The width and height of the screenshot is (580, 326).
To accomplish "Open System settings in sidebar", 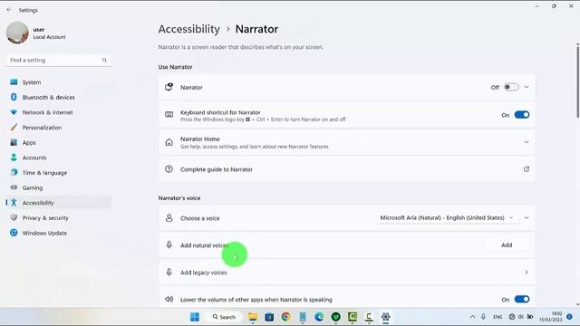I will (x=58, y=82).
